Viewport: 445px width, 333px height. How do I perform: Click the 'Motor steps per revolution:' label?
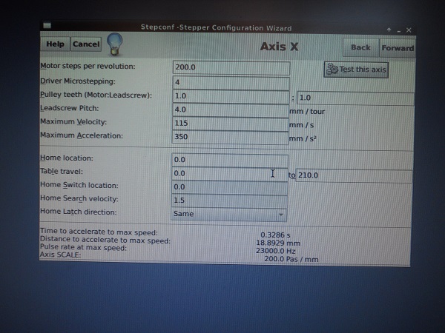click(88, 67)
